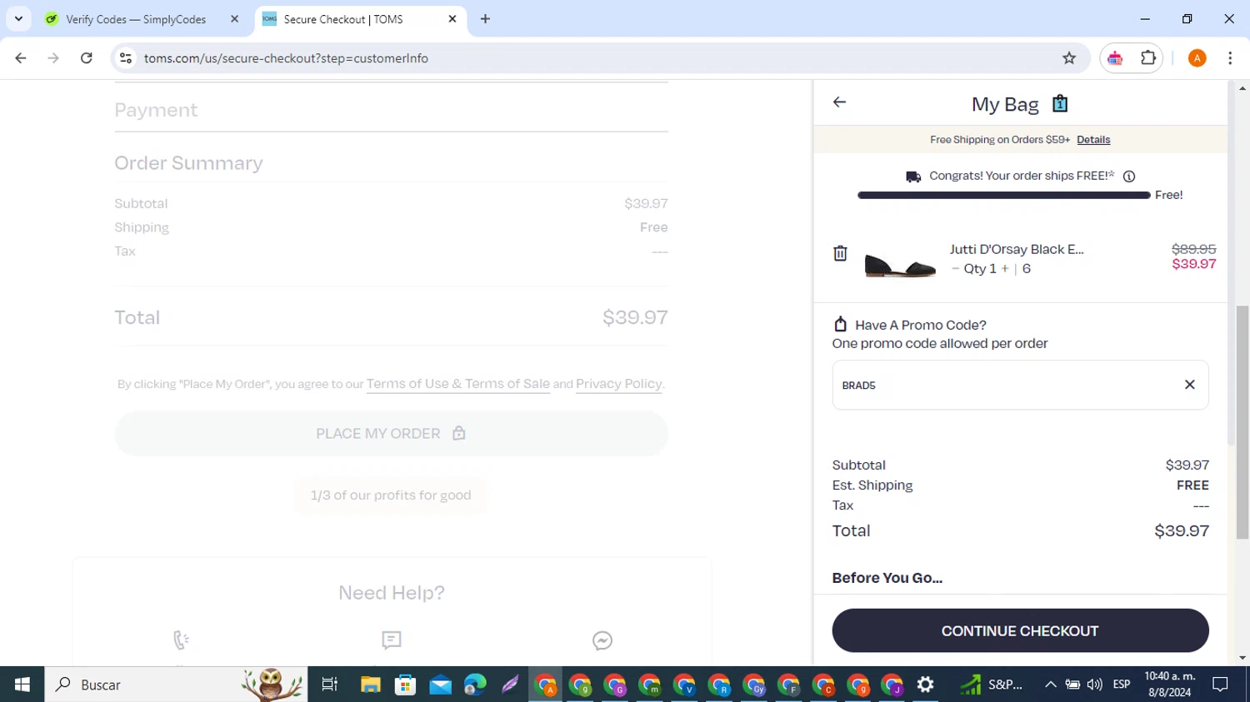Go forward in browser history

tap(53, 58)
